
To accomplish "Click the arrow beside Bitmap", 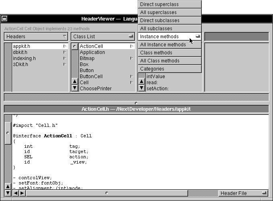I will (132, 58).
